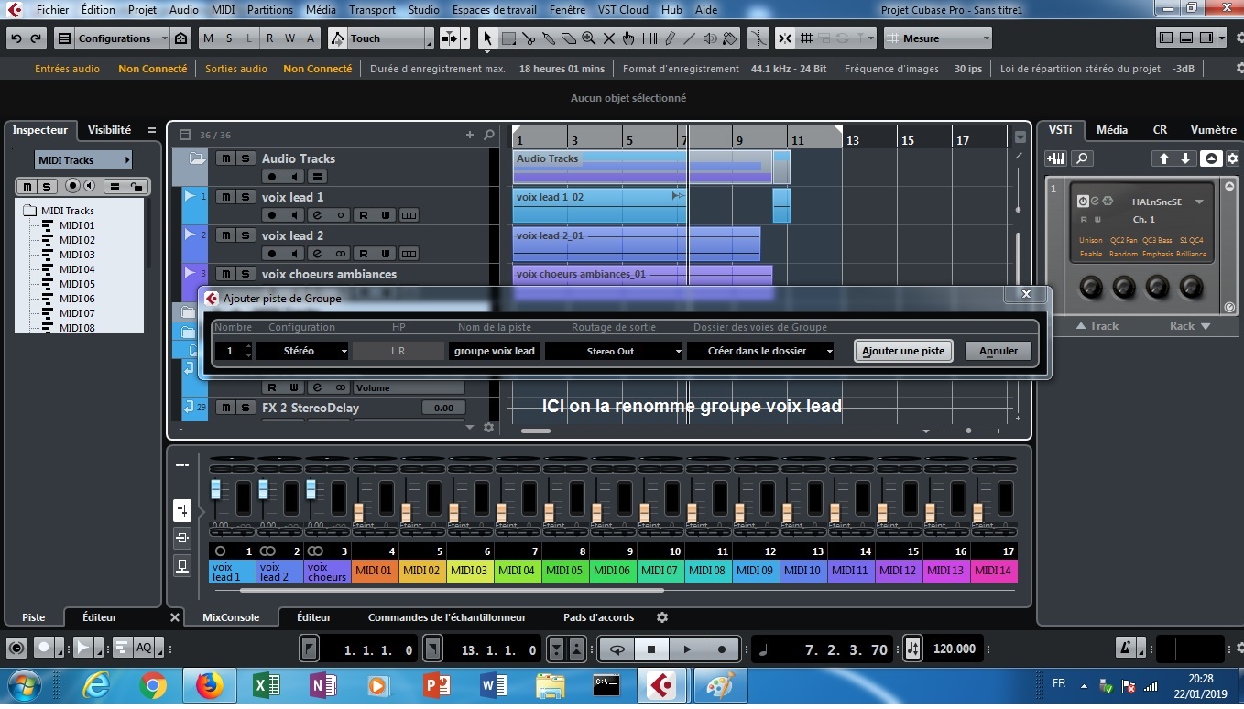Click the add instrument icon in VSTi panel
The image size is (1244, 709).
(x=1055, y=158)
